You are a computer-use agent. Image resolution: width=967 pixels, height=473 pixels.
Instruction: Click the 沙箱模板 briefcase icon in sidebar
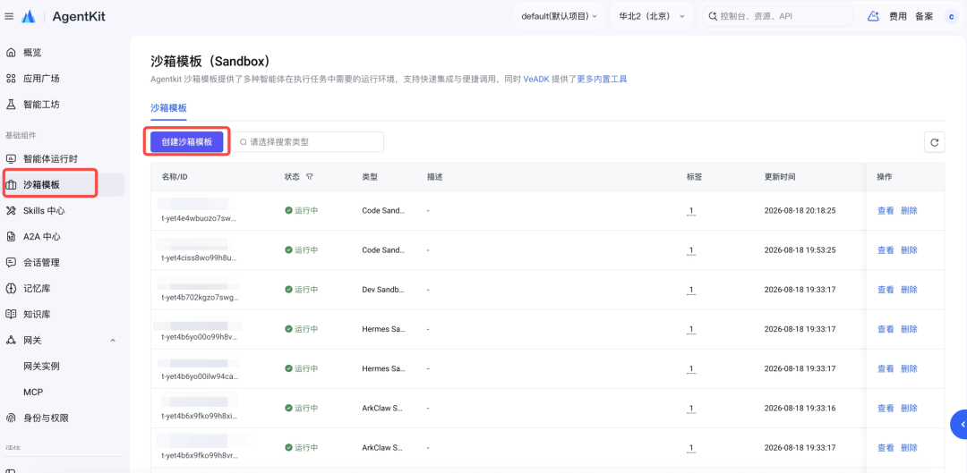11,185
